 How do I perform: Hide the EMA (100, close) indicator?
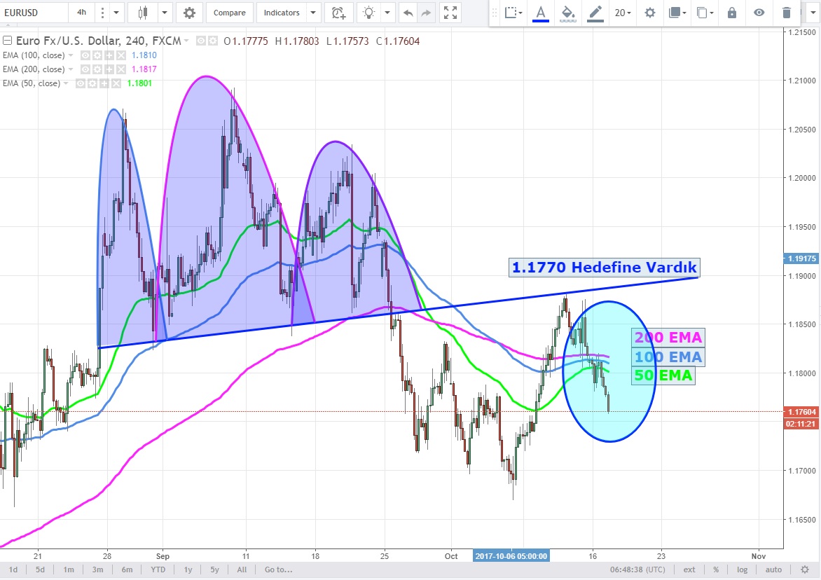click(x=85, y=55)
